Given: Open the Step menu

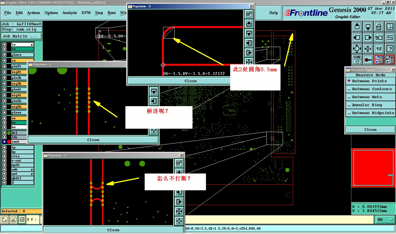Looking at the screenshot, I should tap(99, 13).
